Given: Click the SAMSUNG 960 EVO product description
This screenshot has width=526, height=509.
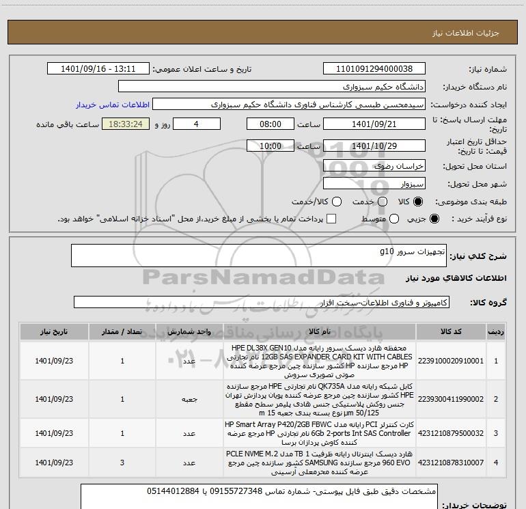Looking at the screenshot, I should (x=320, y=463).
